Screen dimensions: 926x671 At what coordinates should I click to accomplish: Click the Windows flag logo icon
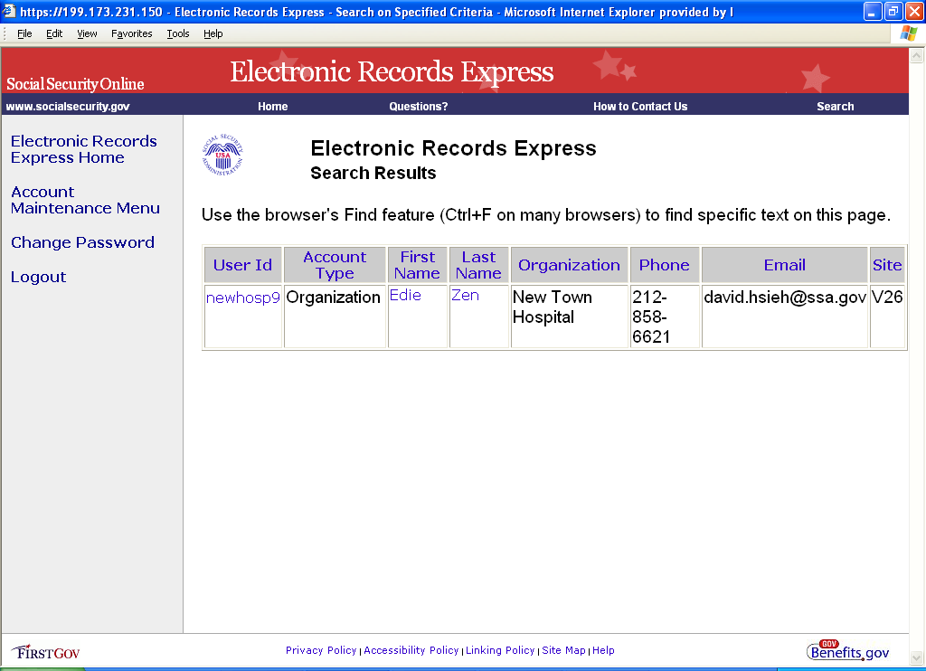(x=908, y=33)
